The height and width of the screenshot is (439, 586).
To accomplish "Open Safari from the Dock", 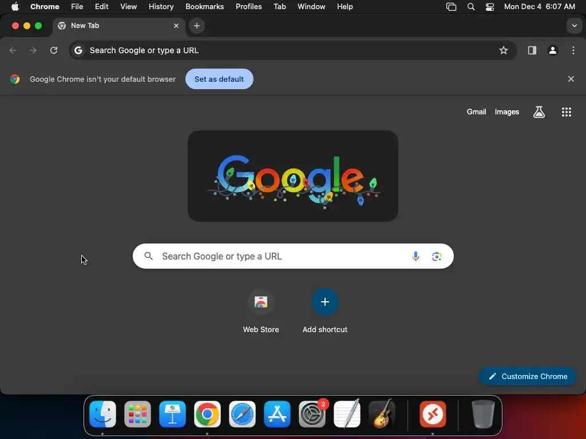I will click(242, 414).
